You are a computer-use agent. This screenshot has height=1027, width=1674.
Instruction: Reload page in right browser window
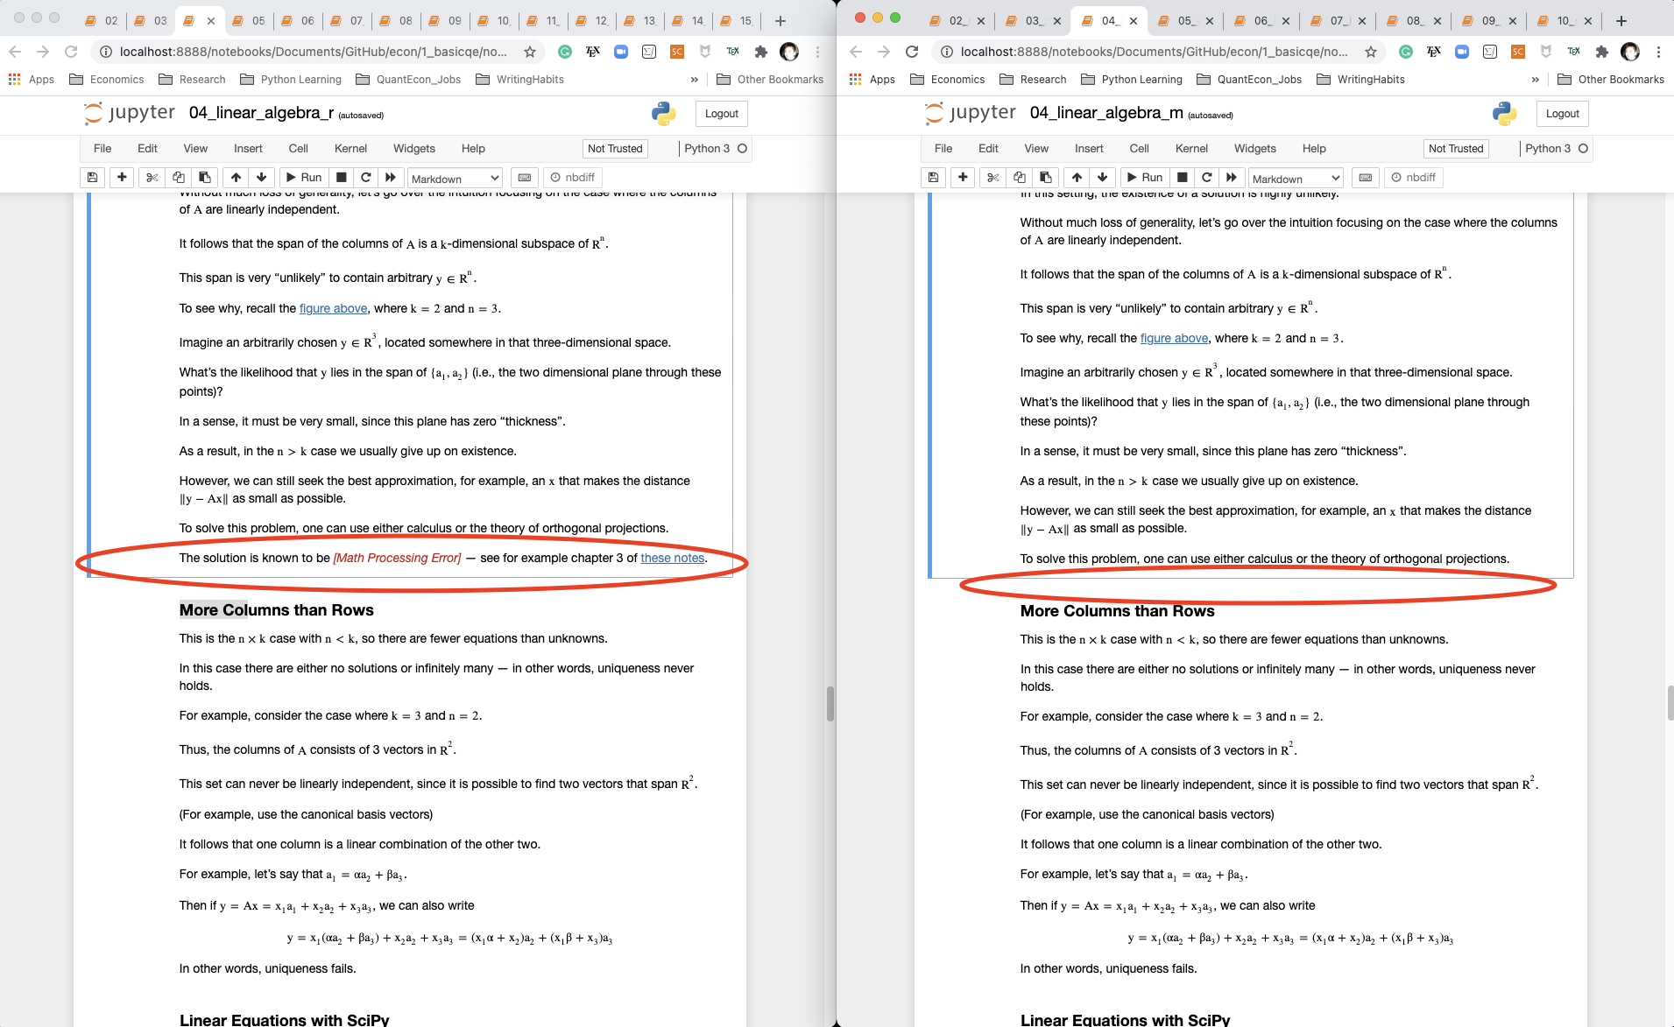click(912, 52)
